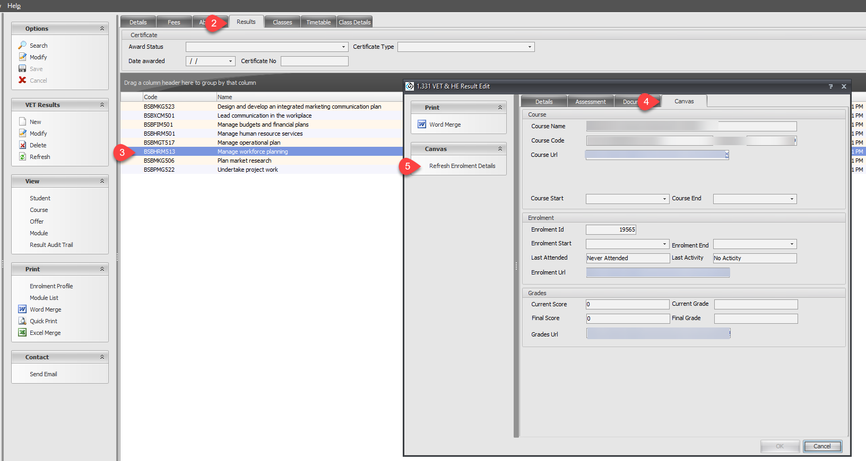Click the Certificate No input field
Screen dimensions: 866x461
tap(314, 61)
